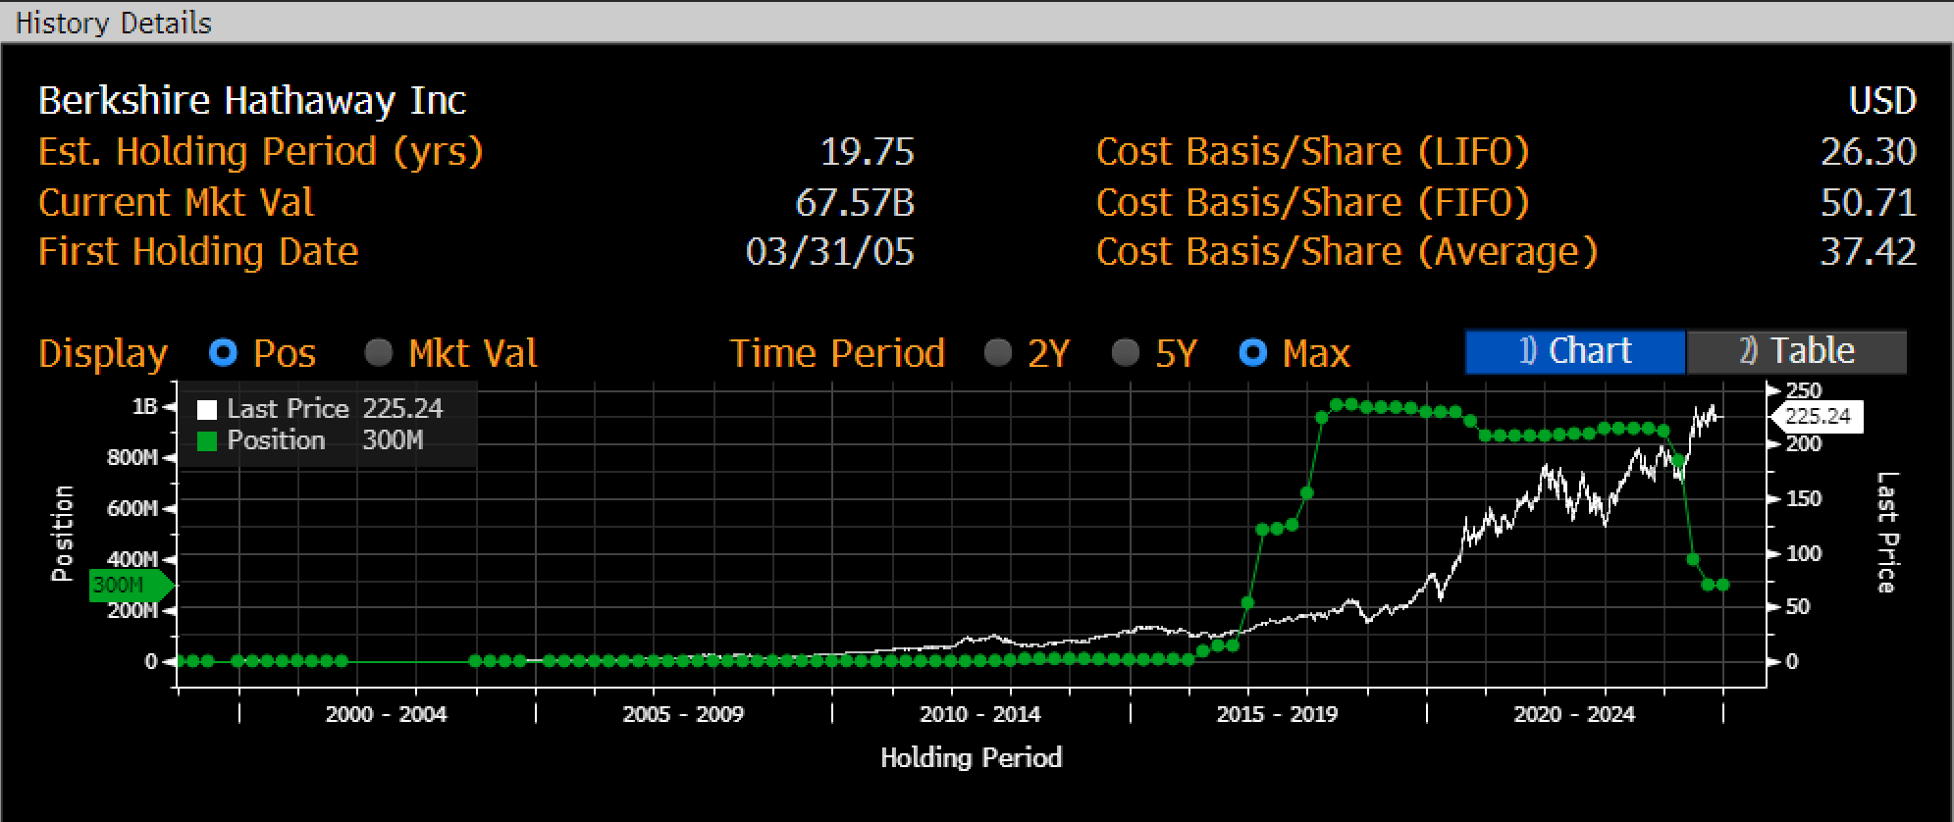Click the green 300M position axis marker
The height and width of the screenshot is (822, 1954).
point(132,586)
